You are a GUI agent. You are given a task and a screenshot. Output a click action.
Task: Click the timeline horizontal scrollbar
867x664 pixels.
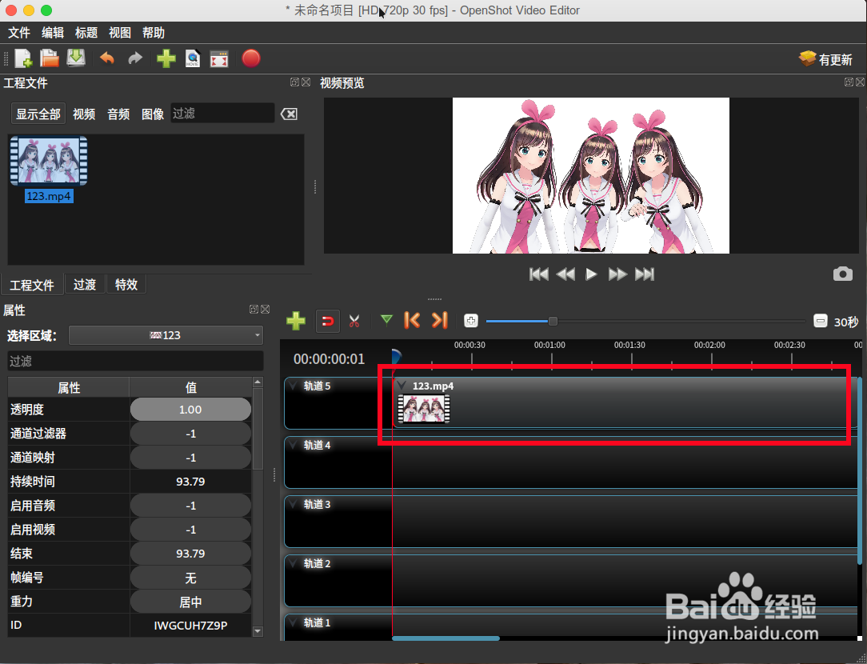pyautogui.click(x=445, y=638)
